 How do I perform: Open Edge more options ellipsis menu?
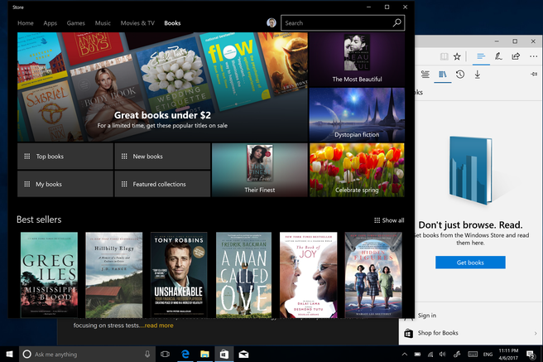pyautogui.click(x=533, y=56)
